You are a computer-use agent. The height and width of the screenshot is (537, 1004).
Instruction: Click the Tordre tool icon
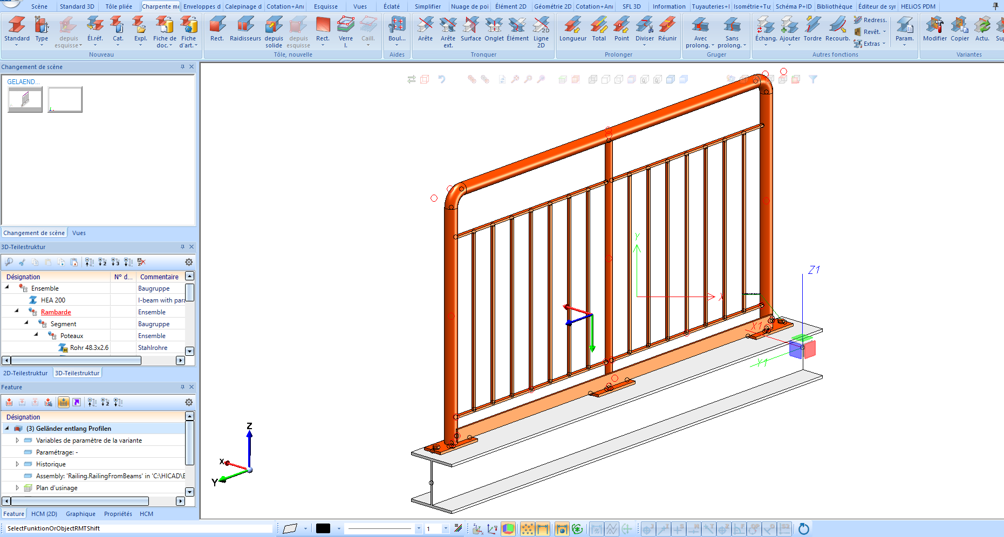[x=812, y=30]
